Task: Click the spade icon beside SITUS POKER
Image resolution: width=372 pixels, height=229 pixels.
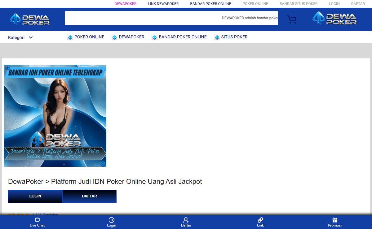Action: (x=217, y=37)
